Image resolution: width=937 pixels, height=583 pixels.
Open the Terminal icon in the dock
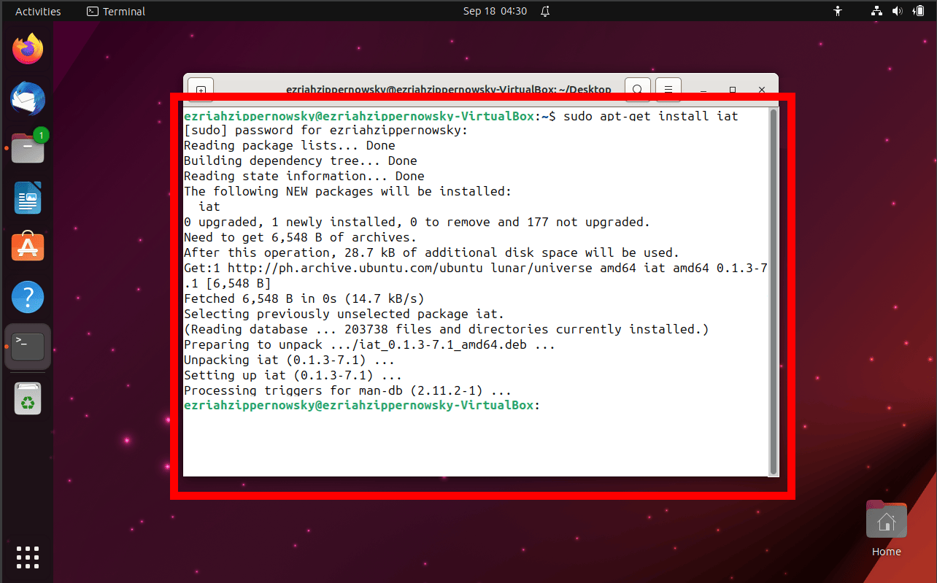pos(27,347)
